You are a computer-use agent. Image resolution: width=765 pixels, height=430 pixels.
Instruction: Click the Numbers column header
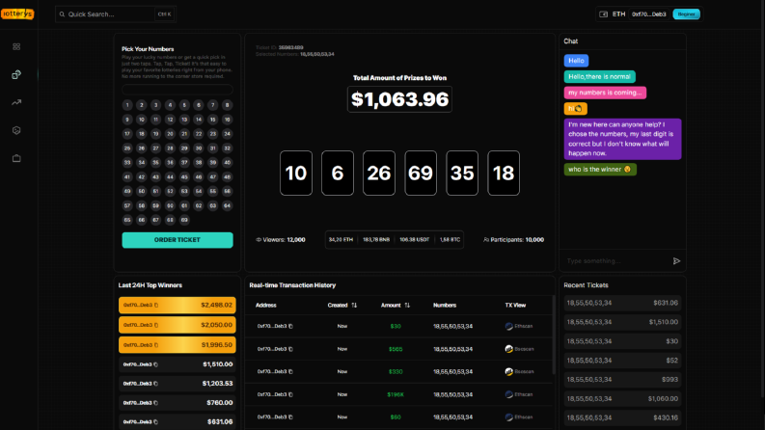click(445, 306)
